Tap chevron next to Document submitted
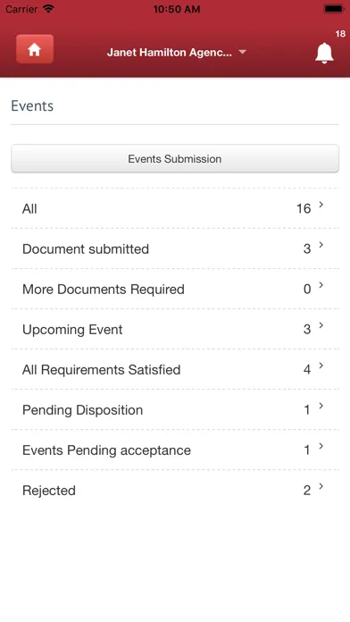 [x=321, y=245]
